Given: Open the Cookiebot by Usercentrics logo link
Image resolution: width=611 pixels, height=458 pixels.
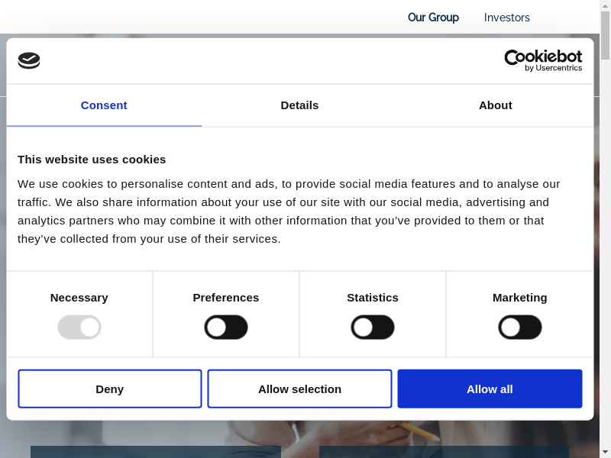Looking at the screenshot, I should point(543,61).
